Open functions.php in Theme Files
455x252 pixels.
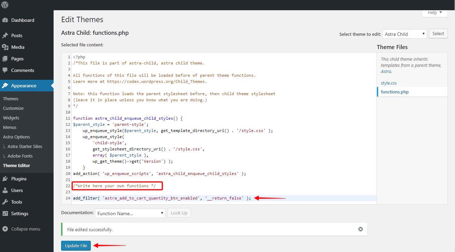[395, 92]
